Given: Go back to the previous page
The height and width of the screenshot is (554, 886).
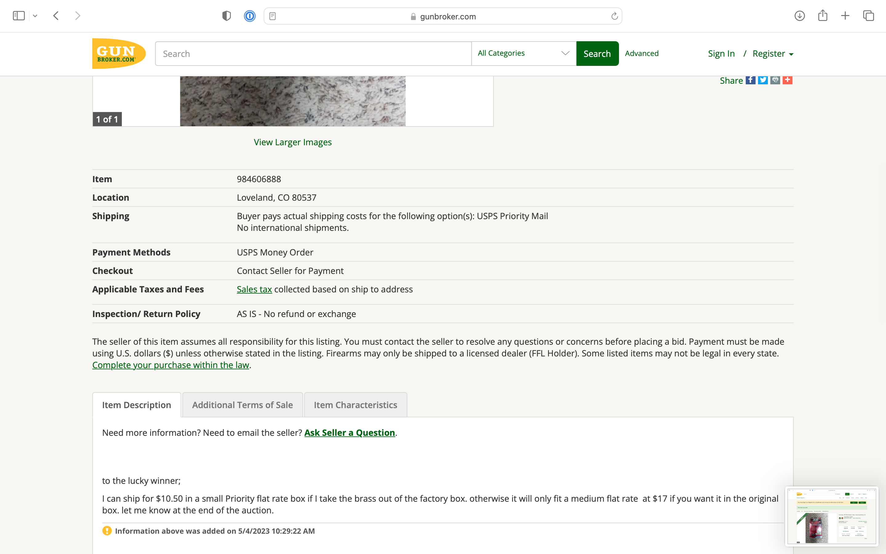Looking at the screenshot, I should point(56,16).
